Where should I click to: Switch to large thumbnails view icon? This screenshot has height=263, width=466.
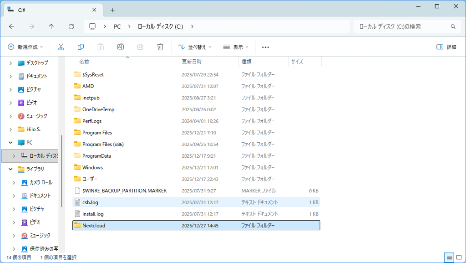(459, 258)
